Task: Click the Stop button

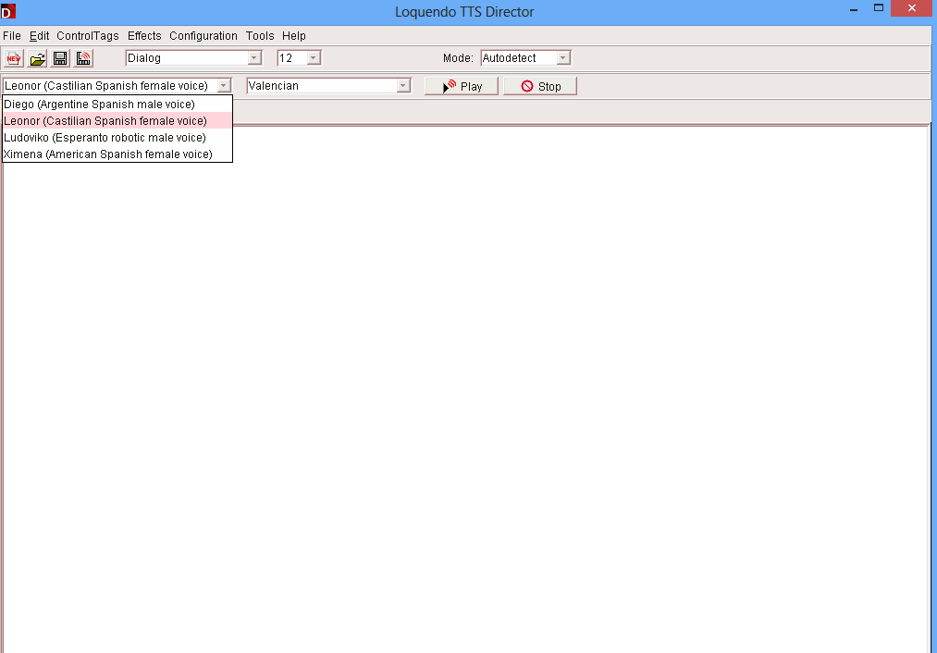Action: click(540, 86)
